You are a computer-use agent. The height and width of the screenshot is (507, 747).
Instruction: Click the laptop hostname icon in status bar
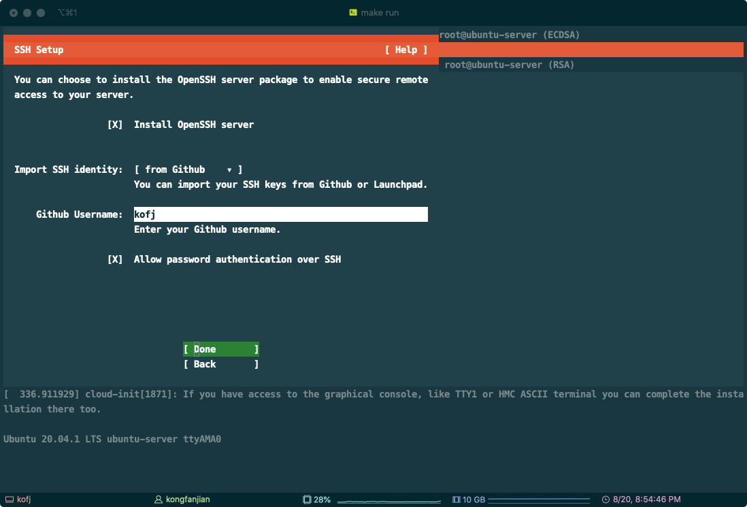[9, 500]
